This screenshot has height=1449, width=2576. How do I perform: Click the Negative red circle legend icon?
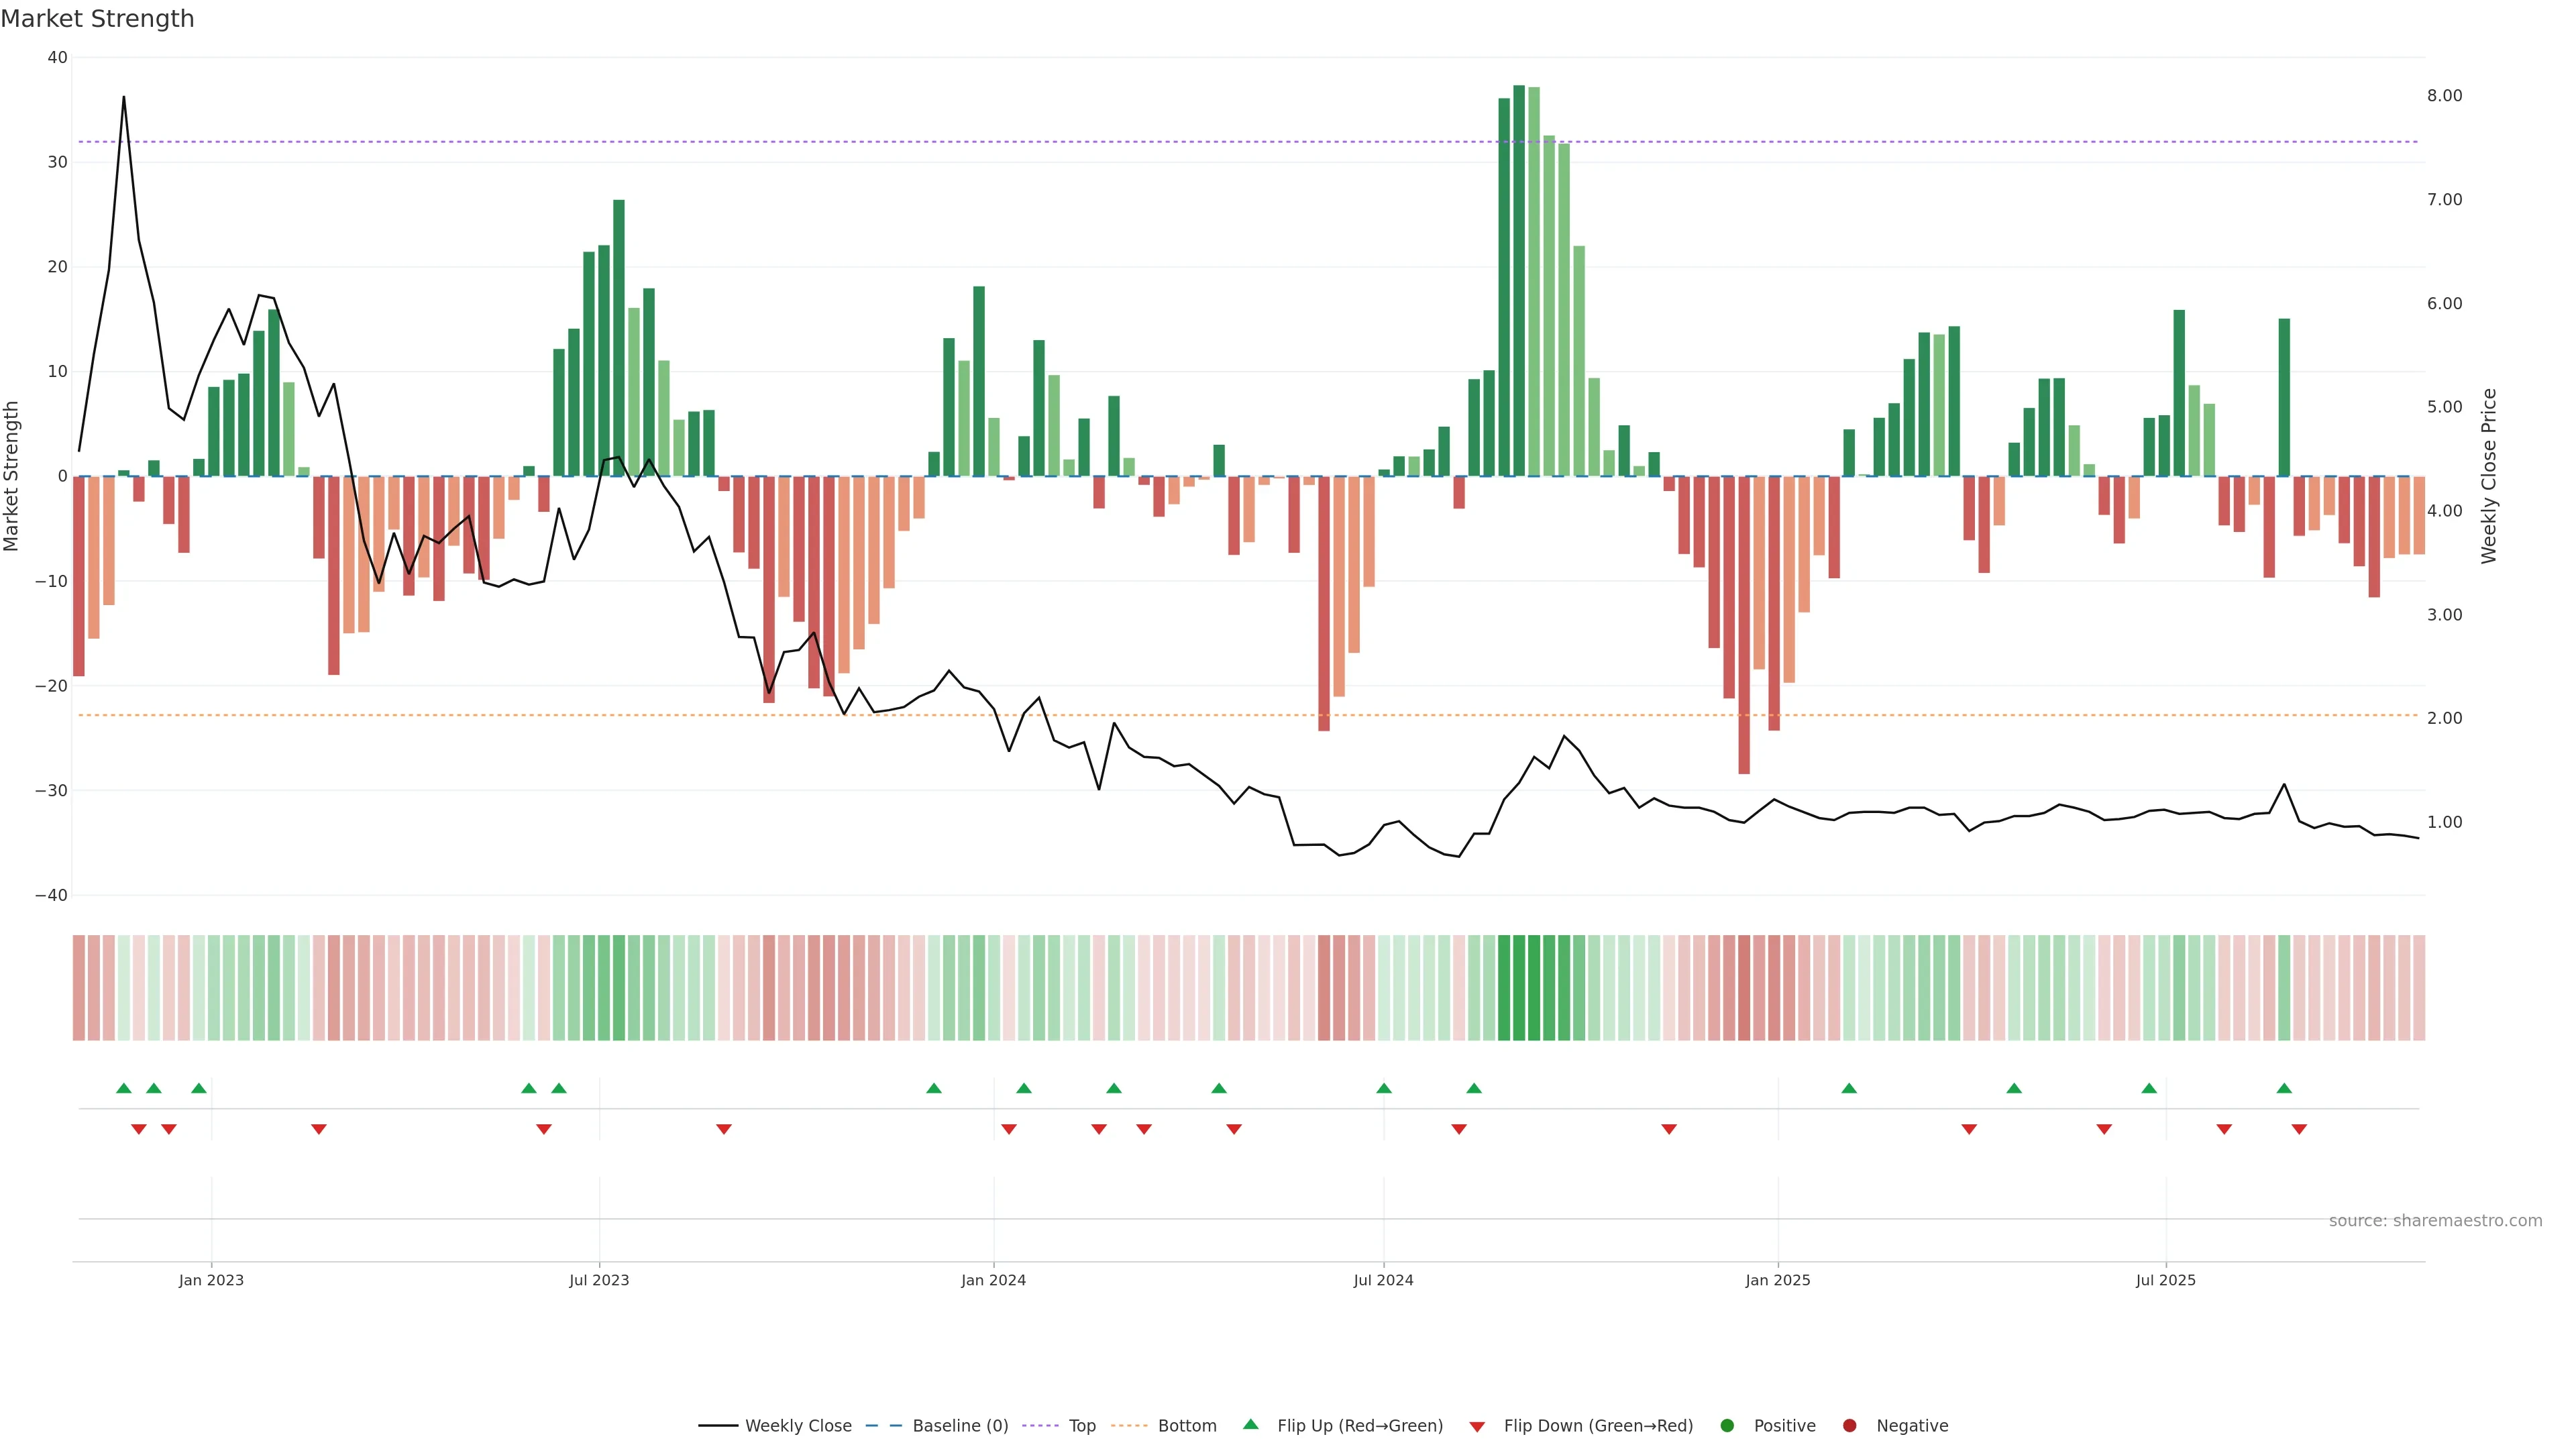1849,1426
